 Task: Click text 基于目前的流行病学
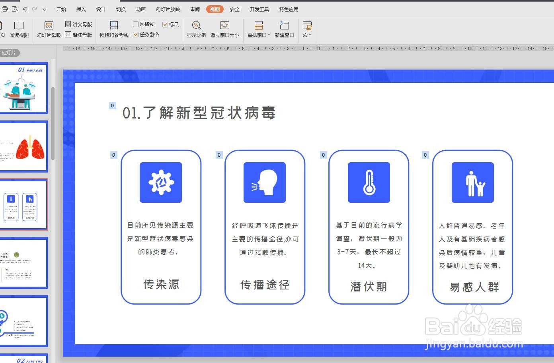pos(369,225)
